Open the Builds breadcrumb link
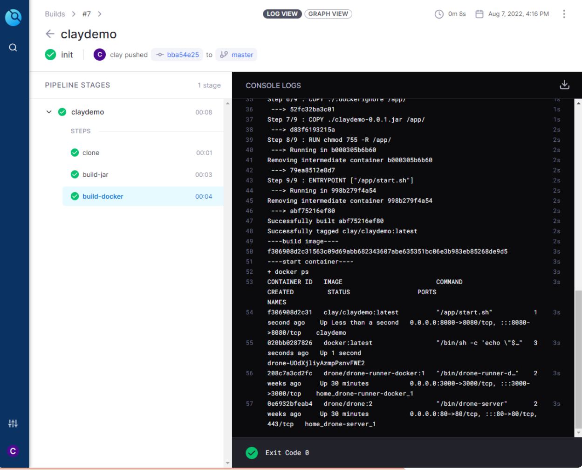 (x=55, y=14)
